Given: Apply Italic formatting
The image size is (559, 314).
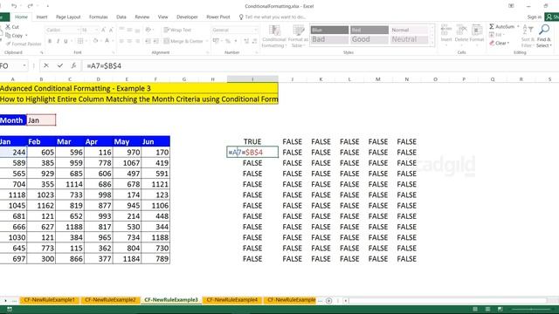Looking at the screenshot, I should (58, 41).
